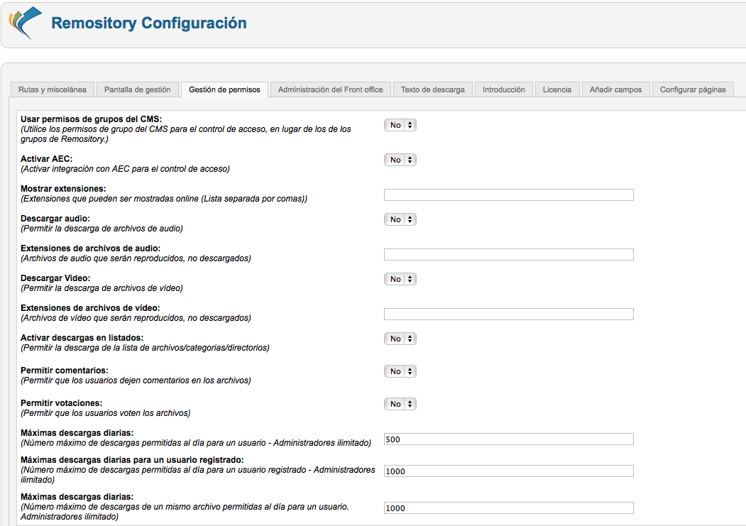Open the Introducción tab
The height and width of the screenshot is (526, 746).
(504, 89)
